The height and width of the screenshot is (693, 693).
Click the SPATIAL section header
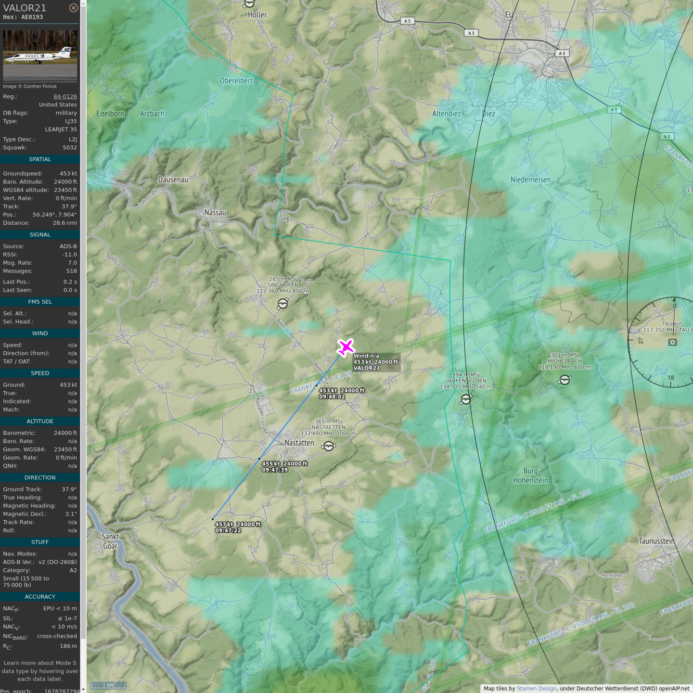40,159
